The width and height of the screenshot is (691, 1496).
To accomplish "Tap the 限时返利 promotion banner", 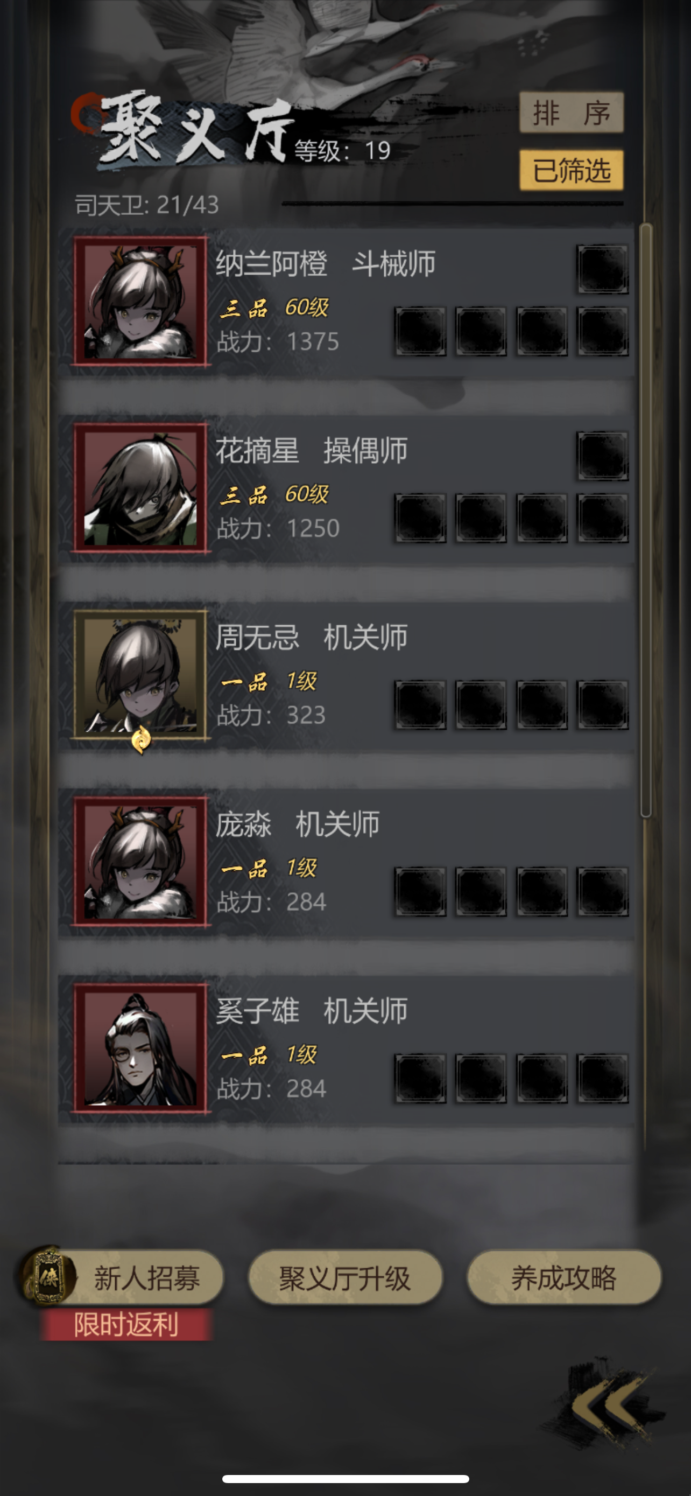I will click(126, 1325).
